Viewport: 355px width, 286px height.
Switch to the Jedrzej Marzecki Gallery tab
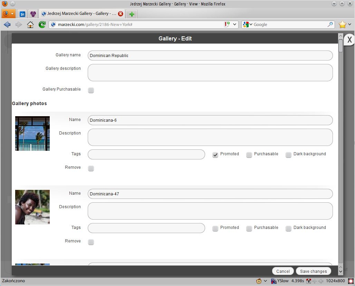[x=79, y=14]
